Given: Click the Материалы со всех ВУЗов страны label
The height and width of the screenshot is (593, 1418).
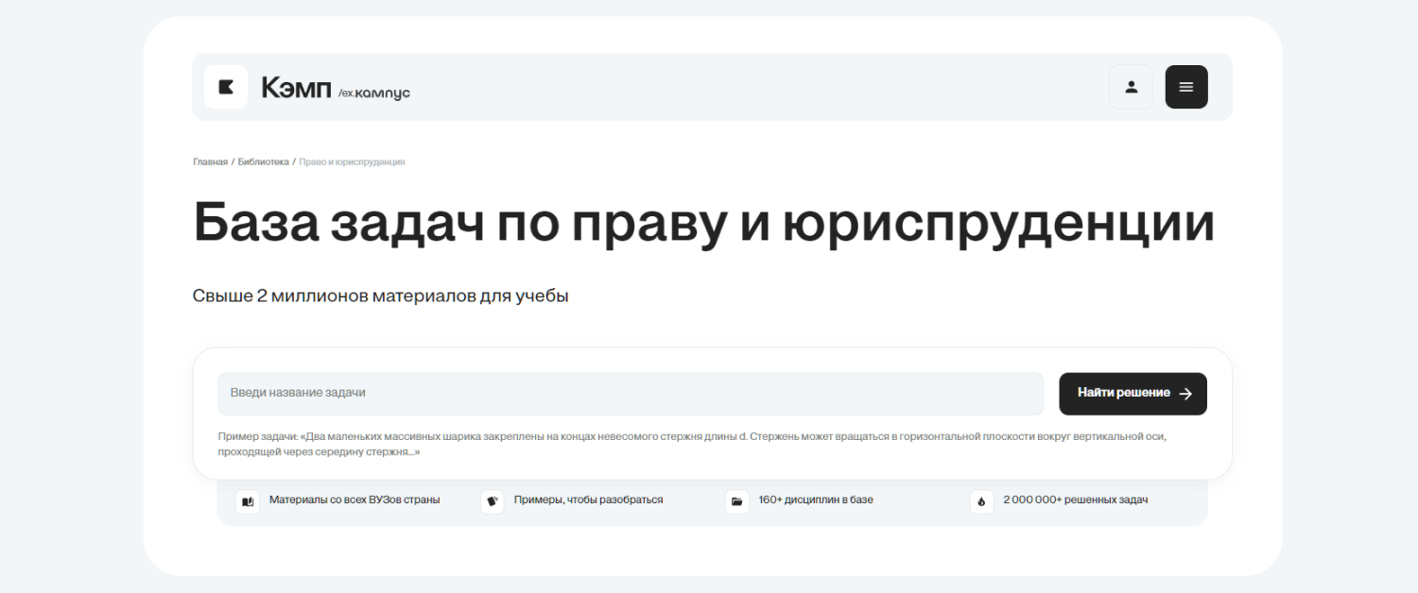Looking at the screenshot, I should pos(354,500).
